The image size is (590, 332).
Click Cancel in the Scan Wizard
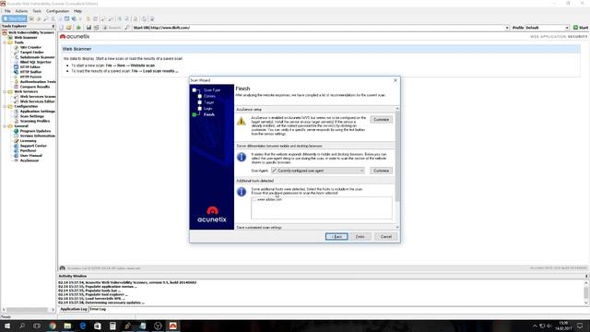pos(386,237)
